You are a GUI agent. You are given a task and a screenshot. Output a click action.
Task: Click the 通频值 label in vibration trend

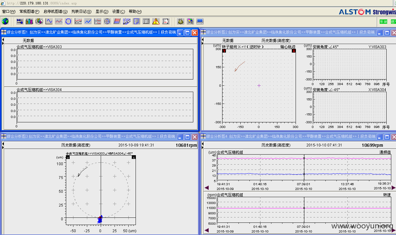(x=385, y=152)
